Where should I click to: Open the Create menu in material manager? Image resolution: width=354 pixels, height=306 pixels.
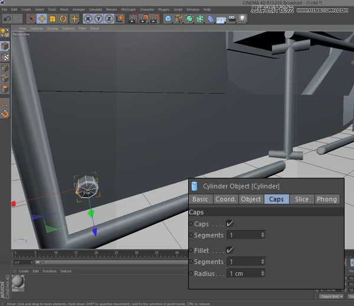point(24,271)
